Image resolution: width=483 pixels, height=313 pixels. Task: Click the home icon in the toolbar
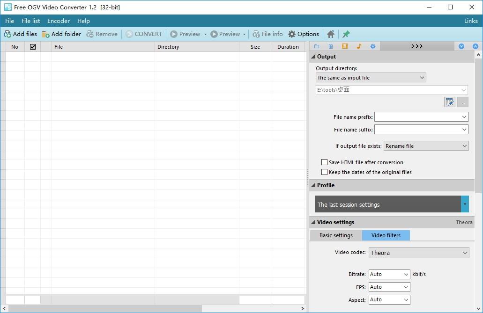coord(331,34)
